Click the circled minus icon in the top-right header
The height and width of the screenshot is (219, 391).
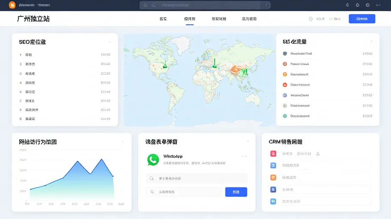[367, 5]
